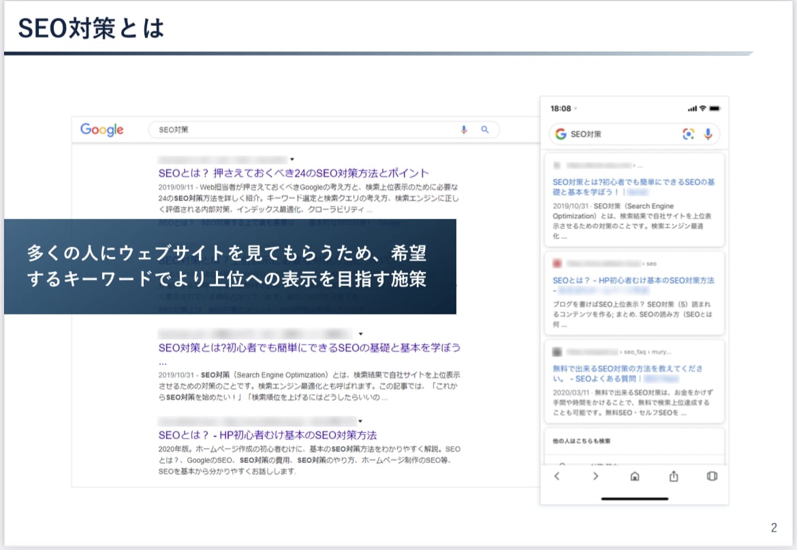797x550 pixels.
Task: Tap the mobile browser back arrow
Action: tap(557, 476)
